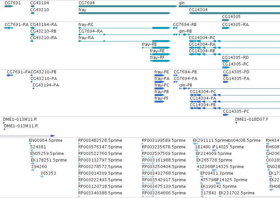This screenshot has width=280, height=198.
Task: Select transcript CG7694-RA
Action: [90, 31]
